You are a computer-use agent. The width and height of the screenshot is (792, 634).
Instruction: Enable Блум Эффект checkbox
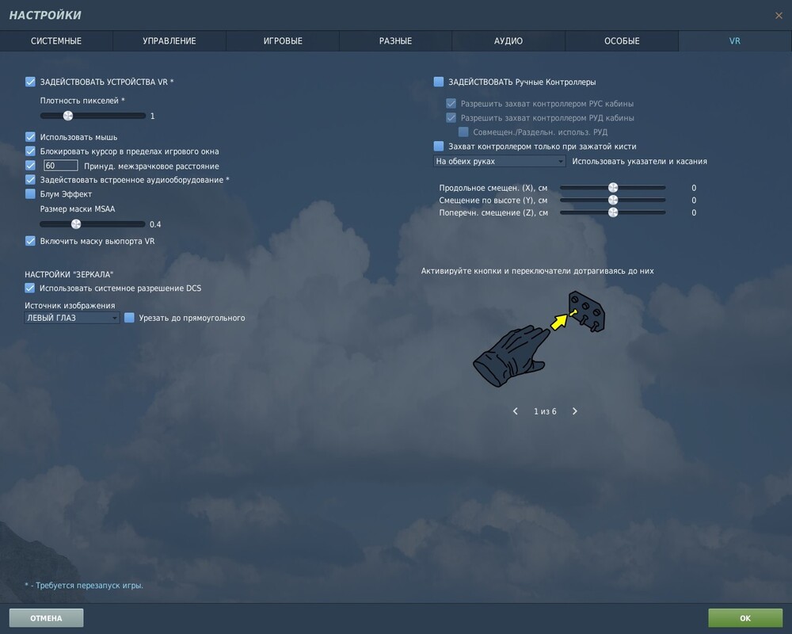click(30, 193)
